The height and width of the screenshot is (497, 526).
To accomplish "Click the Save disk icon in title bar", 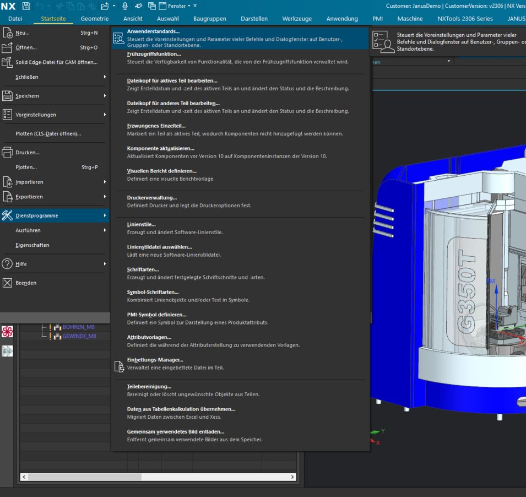I will pos(26,6).
